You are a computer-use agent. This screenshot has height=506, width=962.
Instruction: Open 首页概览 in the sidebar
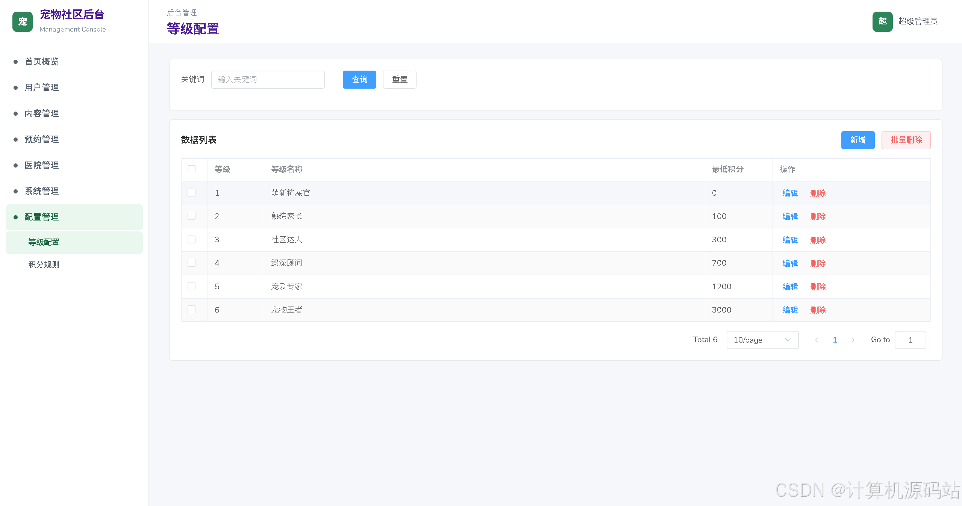point(74,62)
